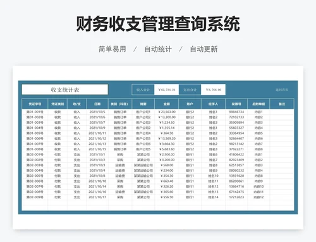Screen dimensions: 316x242
Task: Click date cell 2021/10/5
Action: pyautogui.click(x=97, y=112)
